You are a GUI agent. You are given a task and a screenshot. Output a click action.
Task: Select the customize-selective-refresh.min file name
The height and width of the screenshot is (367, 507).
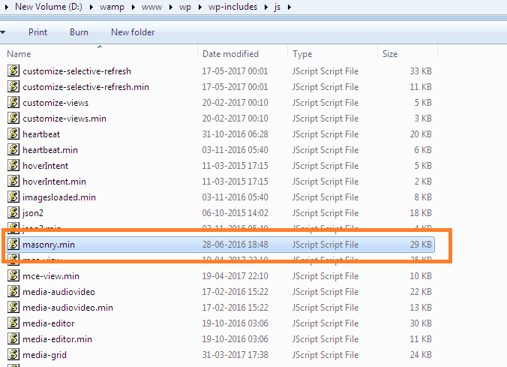point(85,87)
